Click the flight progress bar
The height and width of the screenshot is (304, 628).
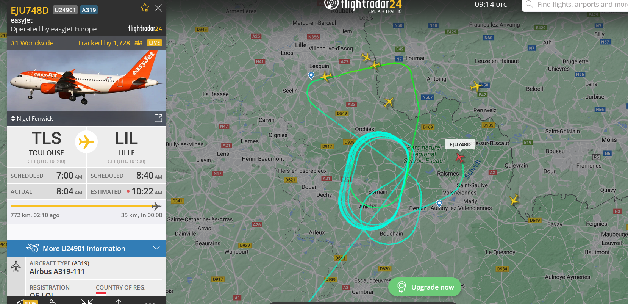(86, 206)
